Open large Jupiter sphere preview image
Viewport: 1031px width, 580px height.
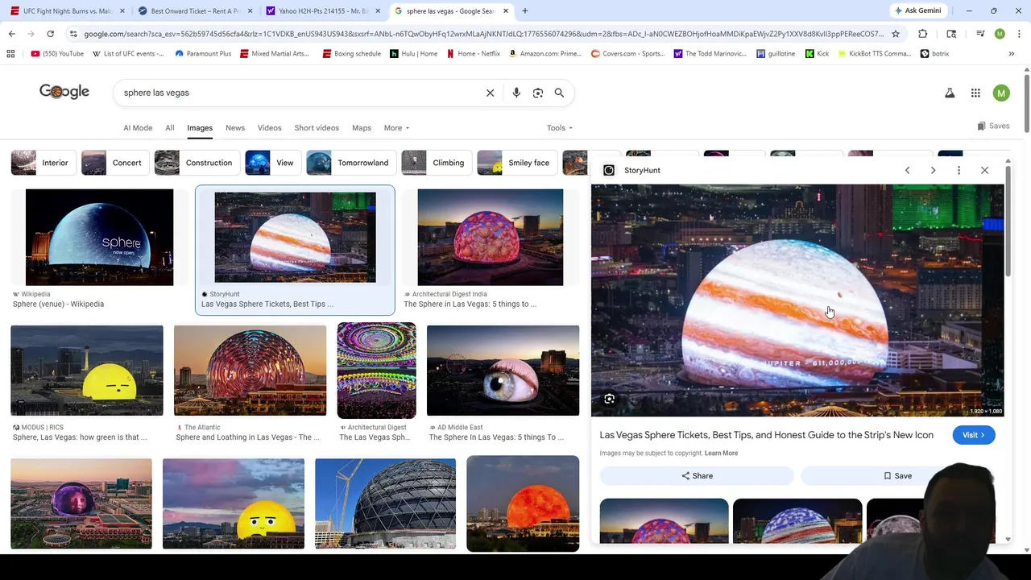pos(797,300)
